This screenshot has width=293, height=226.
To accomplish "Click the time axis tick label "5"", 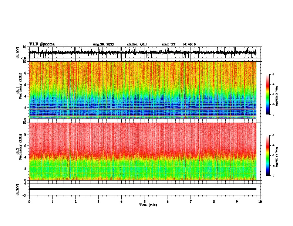I will pos(145,202).
